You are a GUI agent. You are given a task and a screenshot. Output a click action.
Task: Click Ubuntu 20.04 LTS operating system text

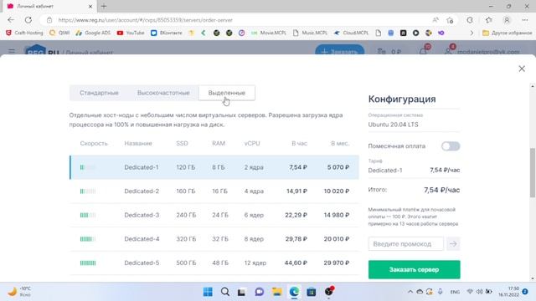[393, 125]
